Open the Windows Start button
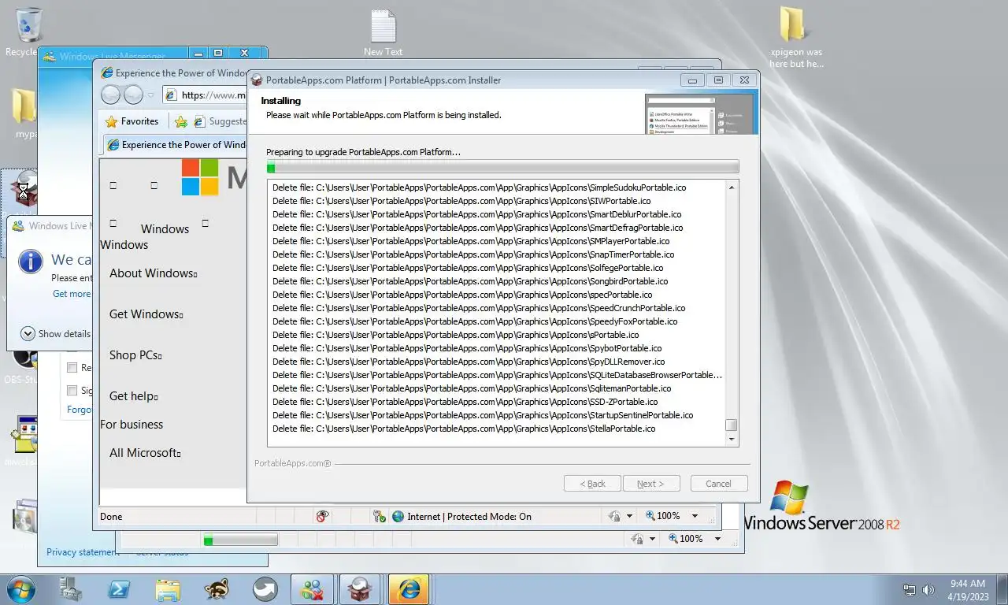1008x605 pixels. 21,589
